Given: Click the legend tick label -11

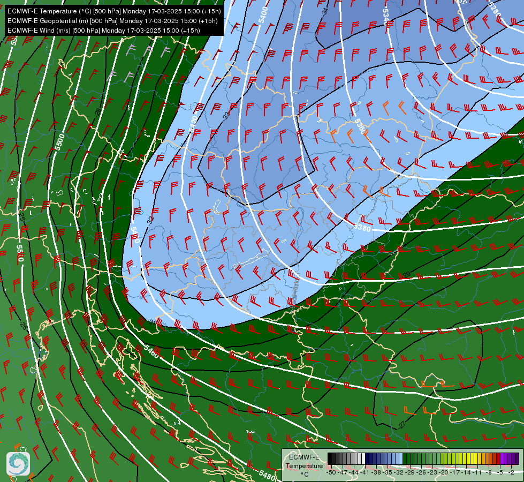Looking at the screenshot, I should 477,472.
